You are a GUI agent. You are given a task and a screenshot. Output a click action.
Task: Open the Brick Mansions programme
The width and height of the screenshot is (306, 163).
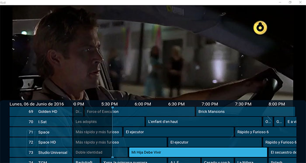[246, 111]
